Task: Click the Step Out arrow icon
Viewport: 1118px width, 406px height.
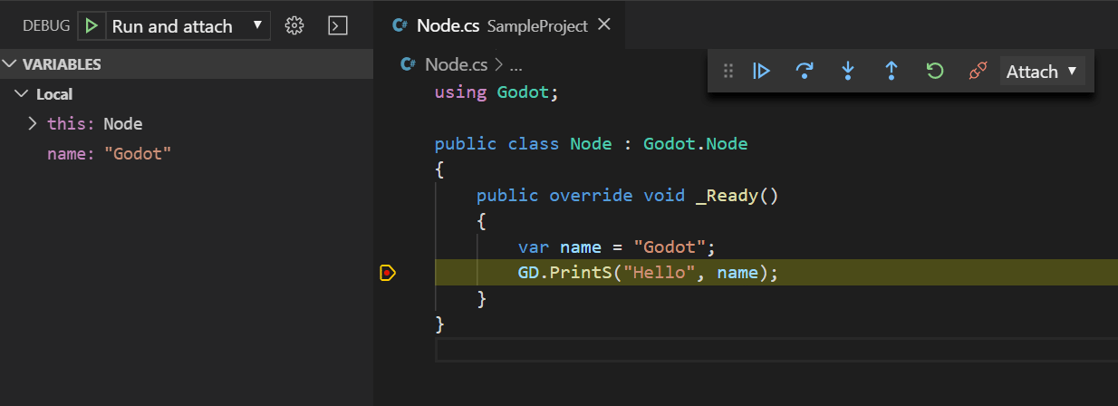Action: tap(891, 72)
